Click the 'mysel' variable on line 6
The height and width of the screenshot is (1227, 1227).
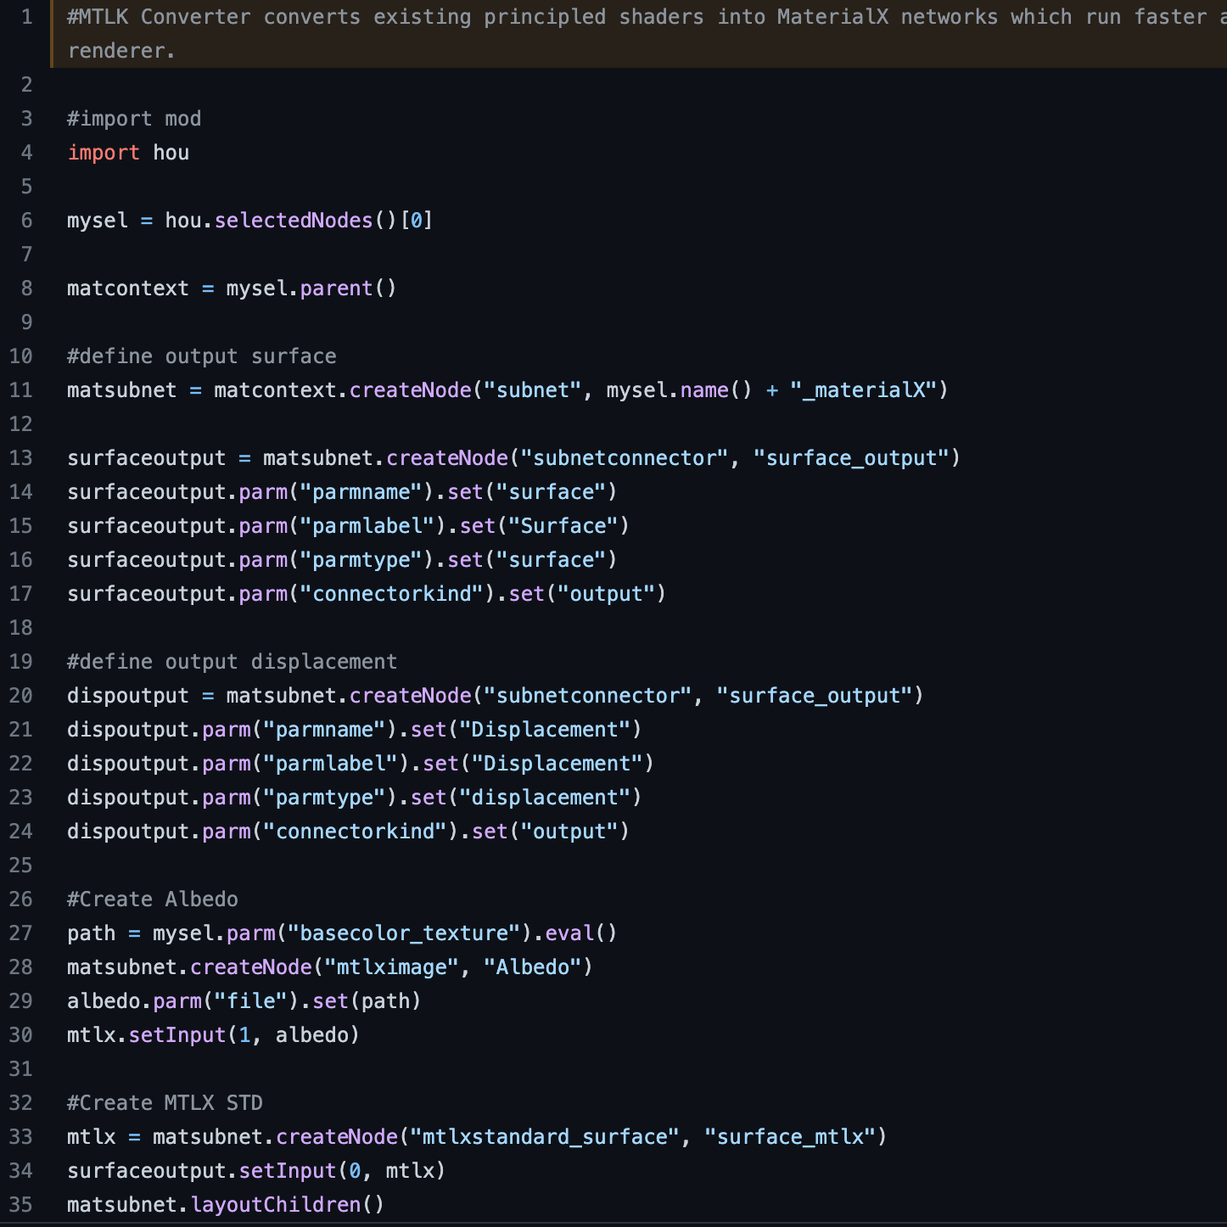coord(98,221)
